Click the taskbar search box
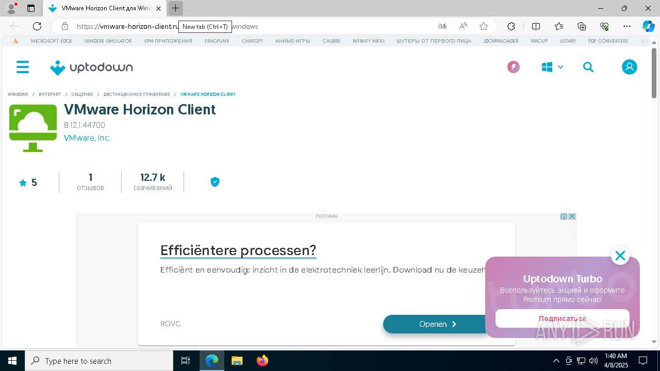 (x=99, y=361)
